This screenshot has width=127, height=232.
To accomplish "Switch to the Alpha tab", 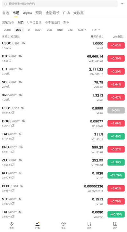I will tap(27, 13).
